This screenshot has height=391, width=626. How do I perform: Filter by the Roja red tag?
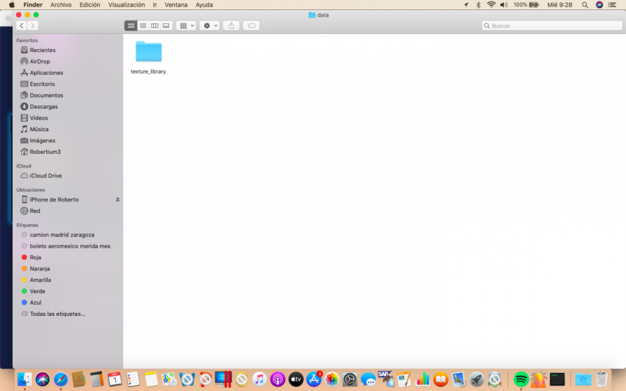tap(35, 257)
